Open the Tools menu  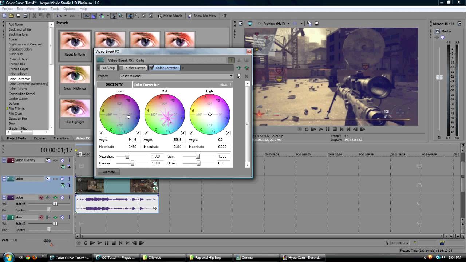click(x=55, y=9)
